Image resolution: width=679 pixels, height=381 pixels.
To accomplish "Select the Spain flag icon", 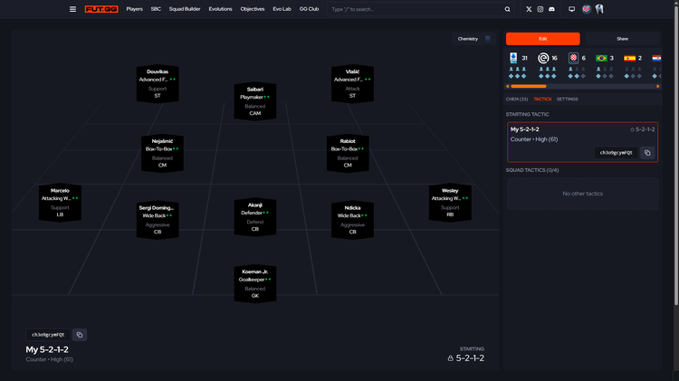I will (x=629, y=58).
